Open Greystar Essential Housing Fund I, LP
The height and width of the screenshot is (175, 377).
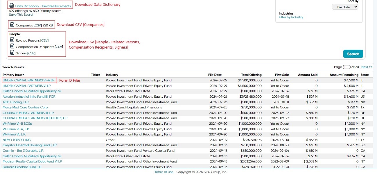point(30,145)
